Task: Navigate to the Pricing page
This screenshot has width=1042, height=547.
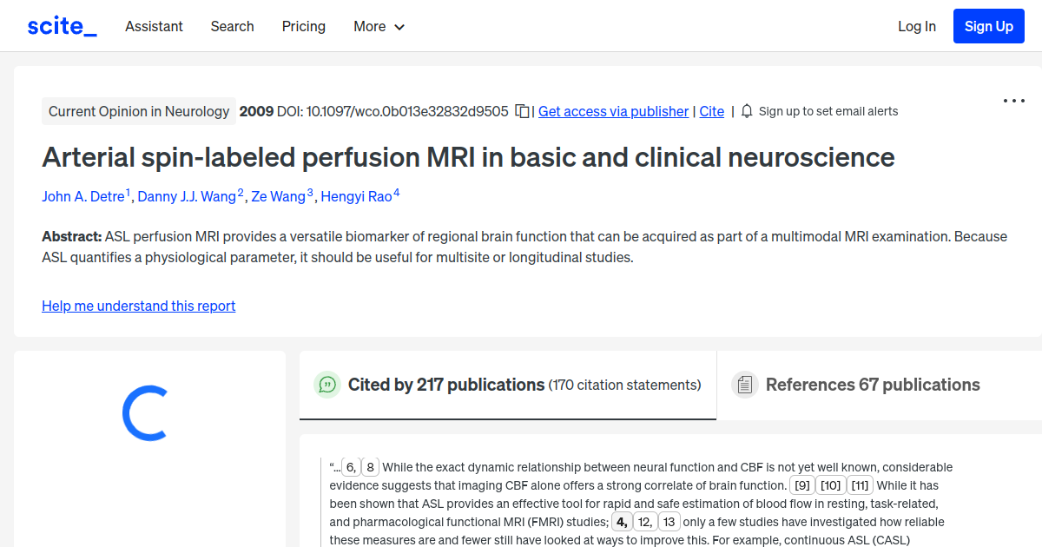Action: point(303,27)
